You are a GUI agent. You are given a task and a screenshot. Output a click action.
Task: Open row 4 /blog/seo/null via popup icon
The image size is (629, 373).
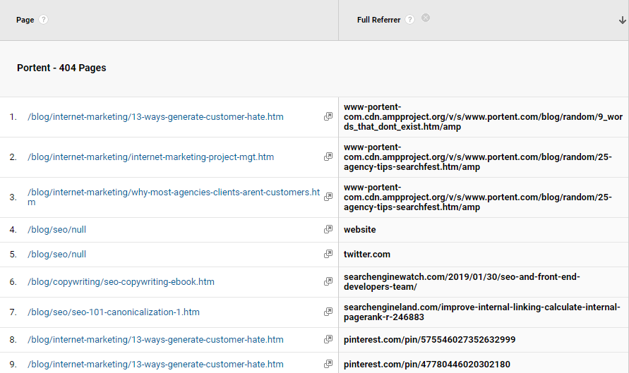[x=328, y=230]
